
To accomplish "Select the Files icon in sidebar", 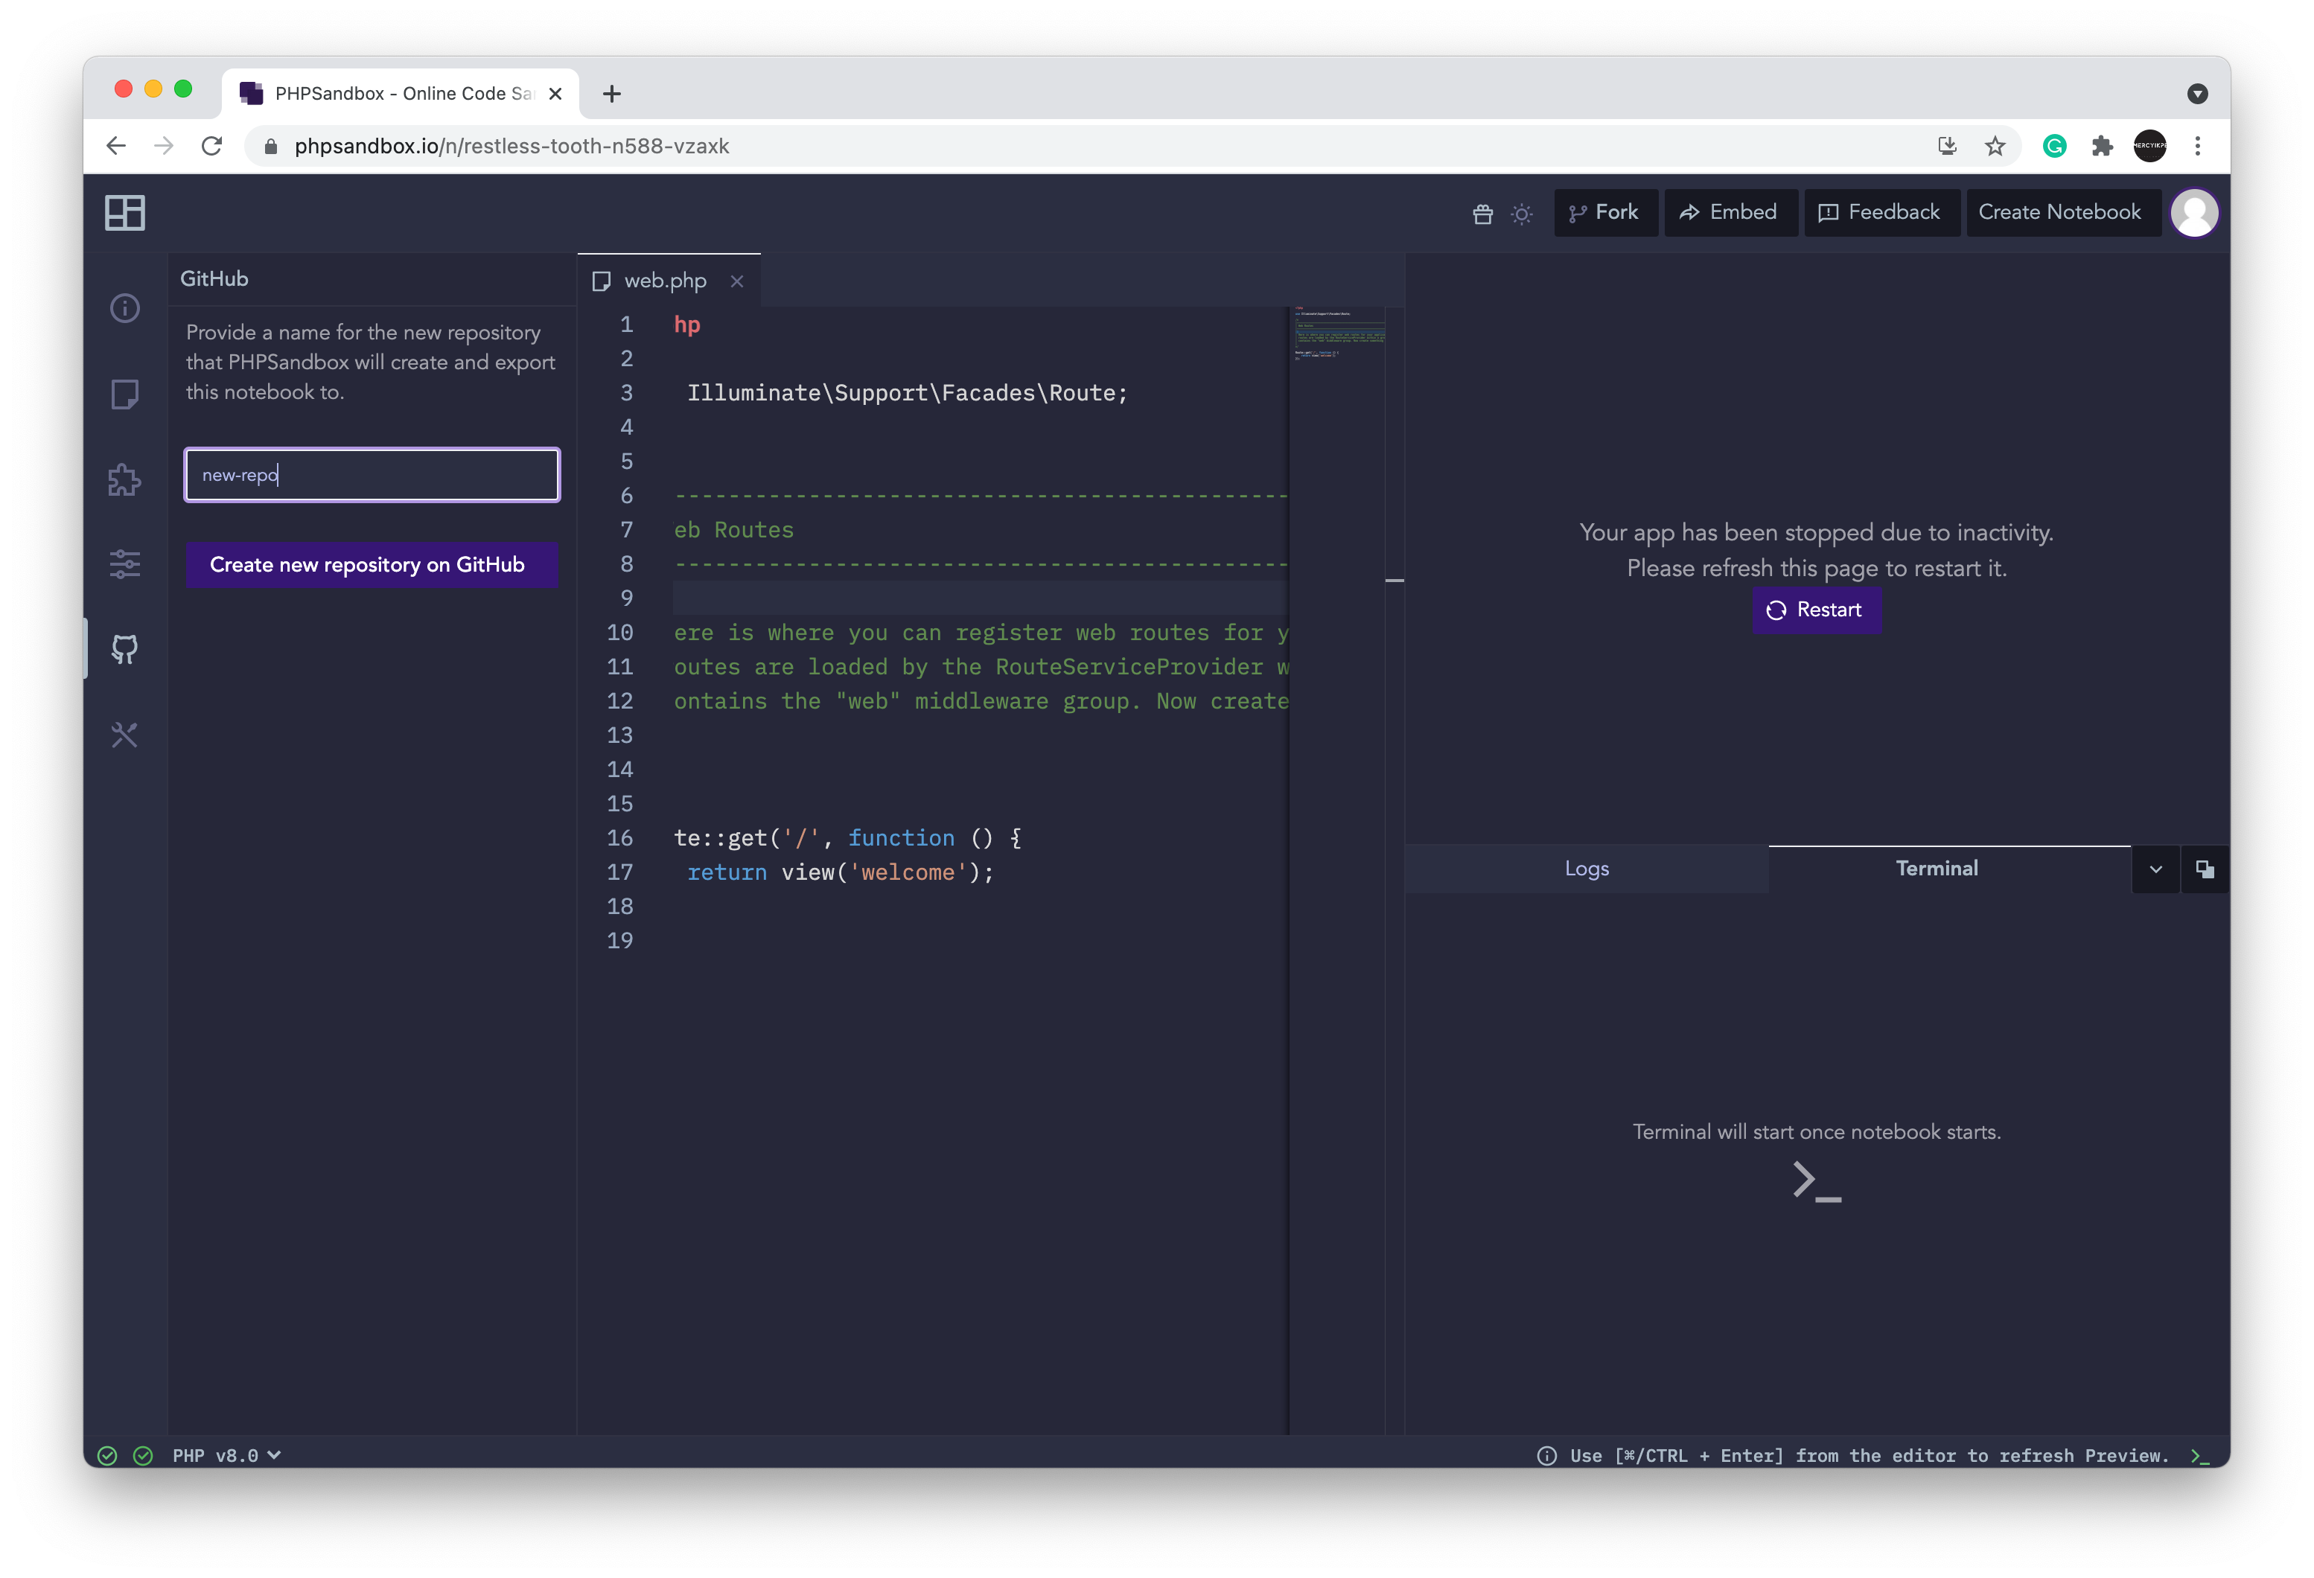I will point(124,394).
